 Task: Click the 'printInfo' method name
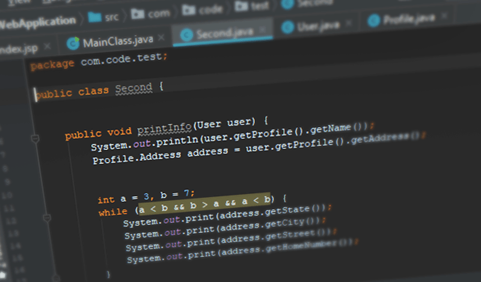point(164,128)
